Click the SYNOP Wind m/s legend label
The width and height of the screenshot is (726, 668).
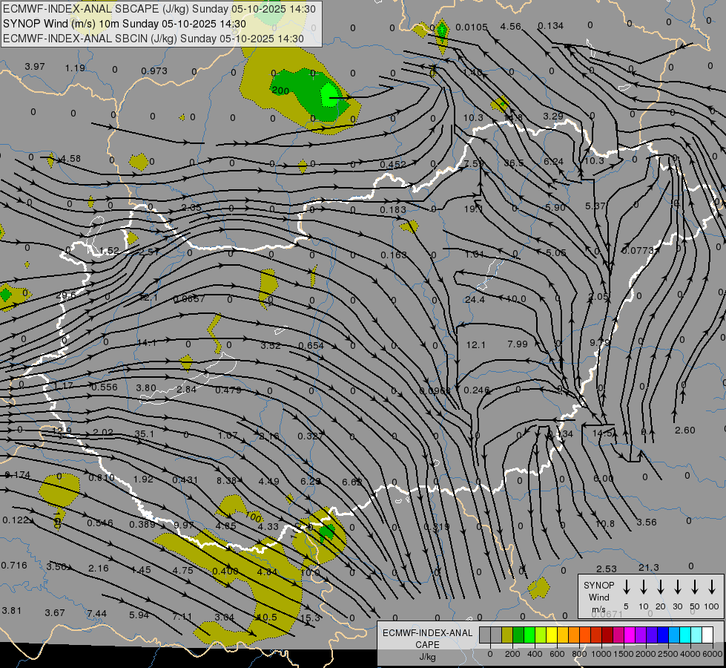598,597
